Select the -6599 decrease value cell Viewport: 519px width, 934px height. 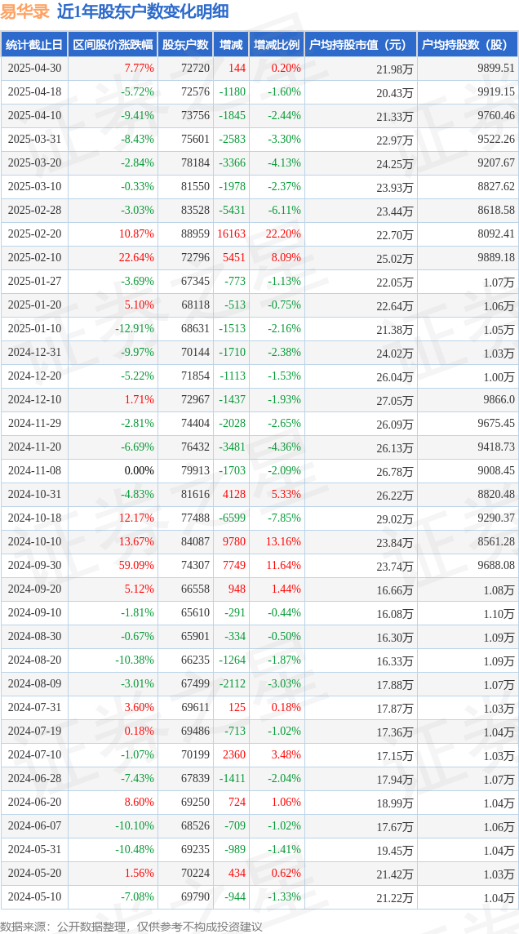[232, 518]
